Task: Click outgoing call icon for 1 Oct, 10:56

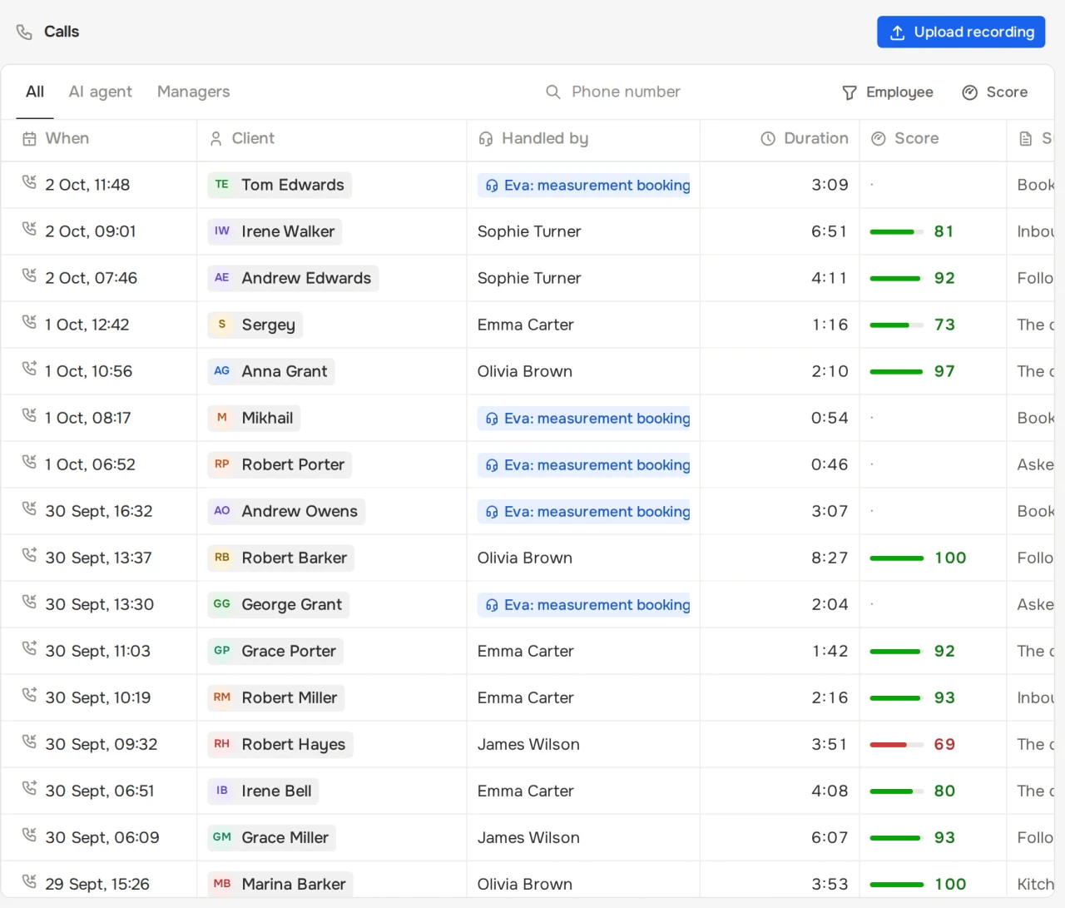Action: coord(29,368)
